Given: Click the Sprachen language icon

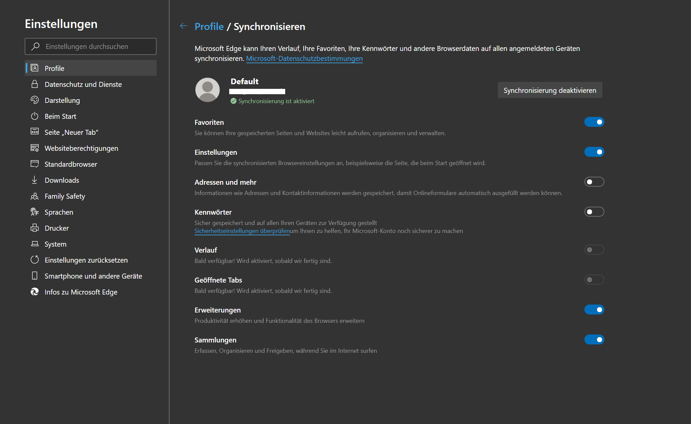Looking at the screenshot, I should pos(34,212).
